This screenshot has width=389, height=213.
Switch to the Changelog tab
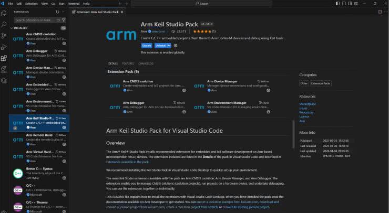146,63
